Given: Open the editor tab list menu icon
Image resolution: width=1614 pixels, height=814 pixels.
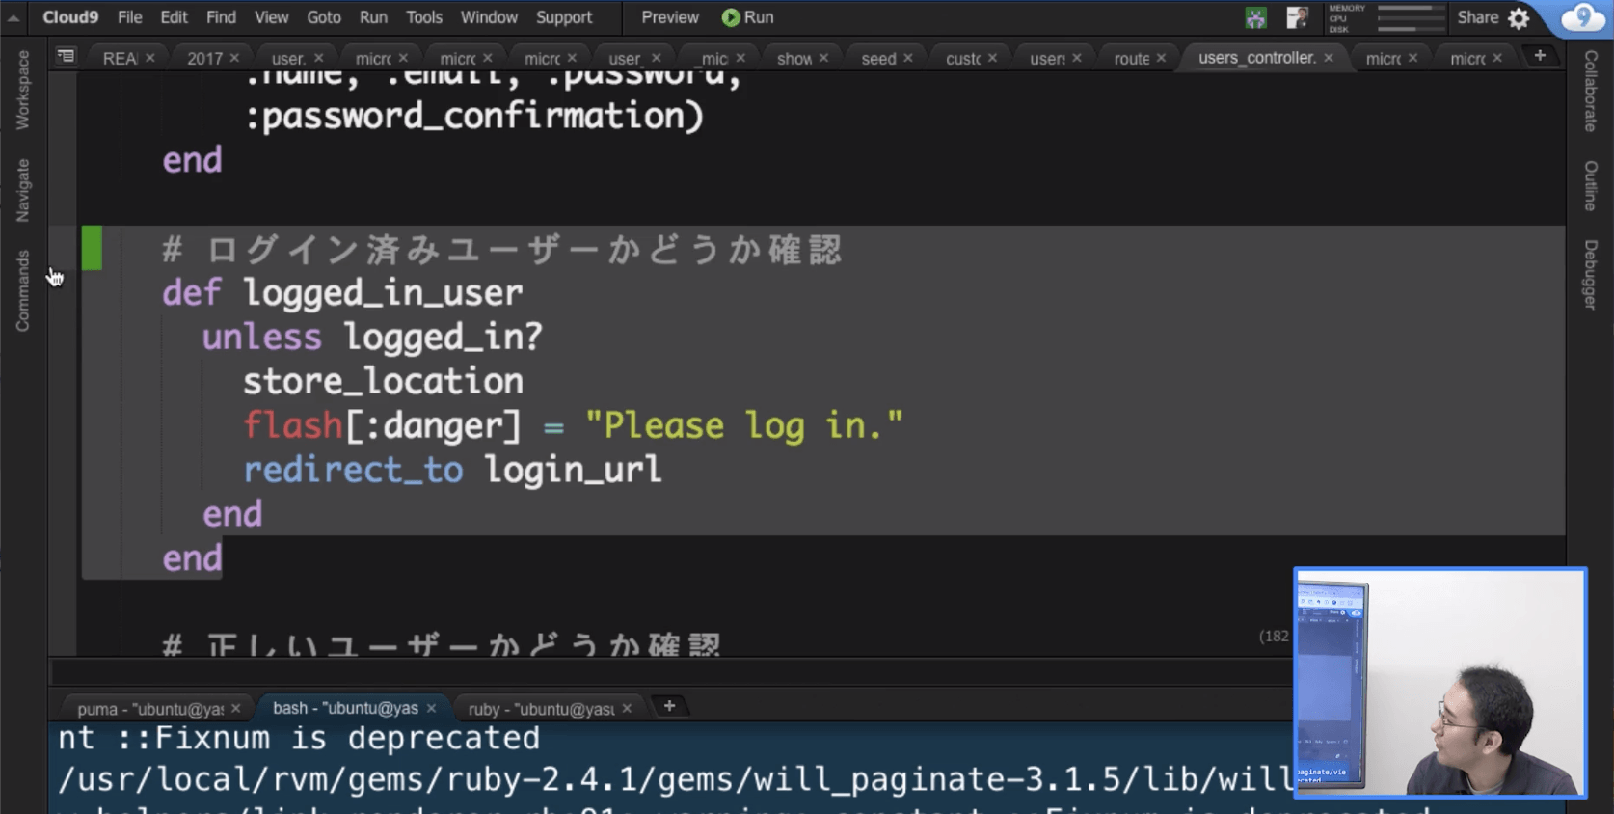Looking at the screenshot, I should (66, 56).
